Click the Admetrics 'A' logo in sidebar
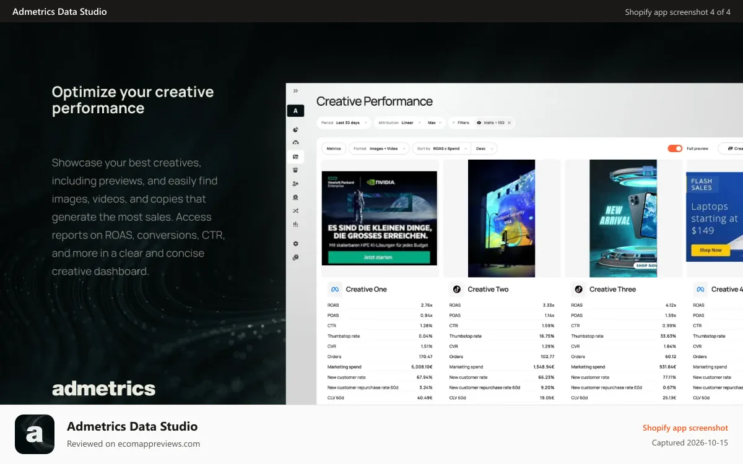This screenshot has width=743, height=464. (295, 111)
